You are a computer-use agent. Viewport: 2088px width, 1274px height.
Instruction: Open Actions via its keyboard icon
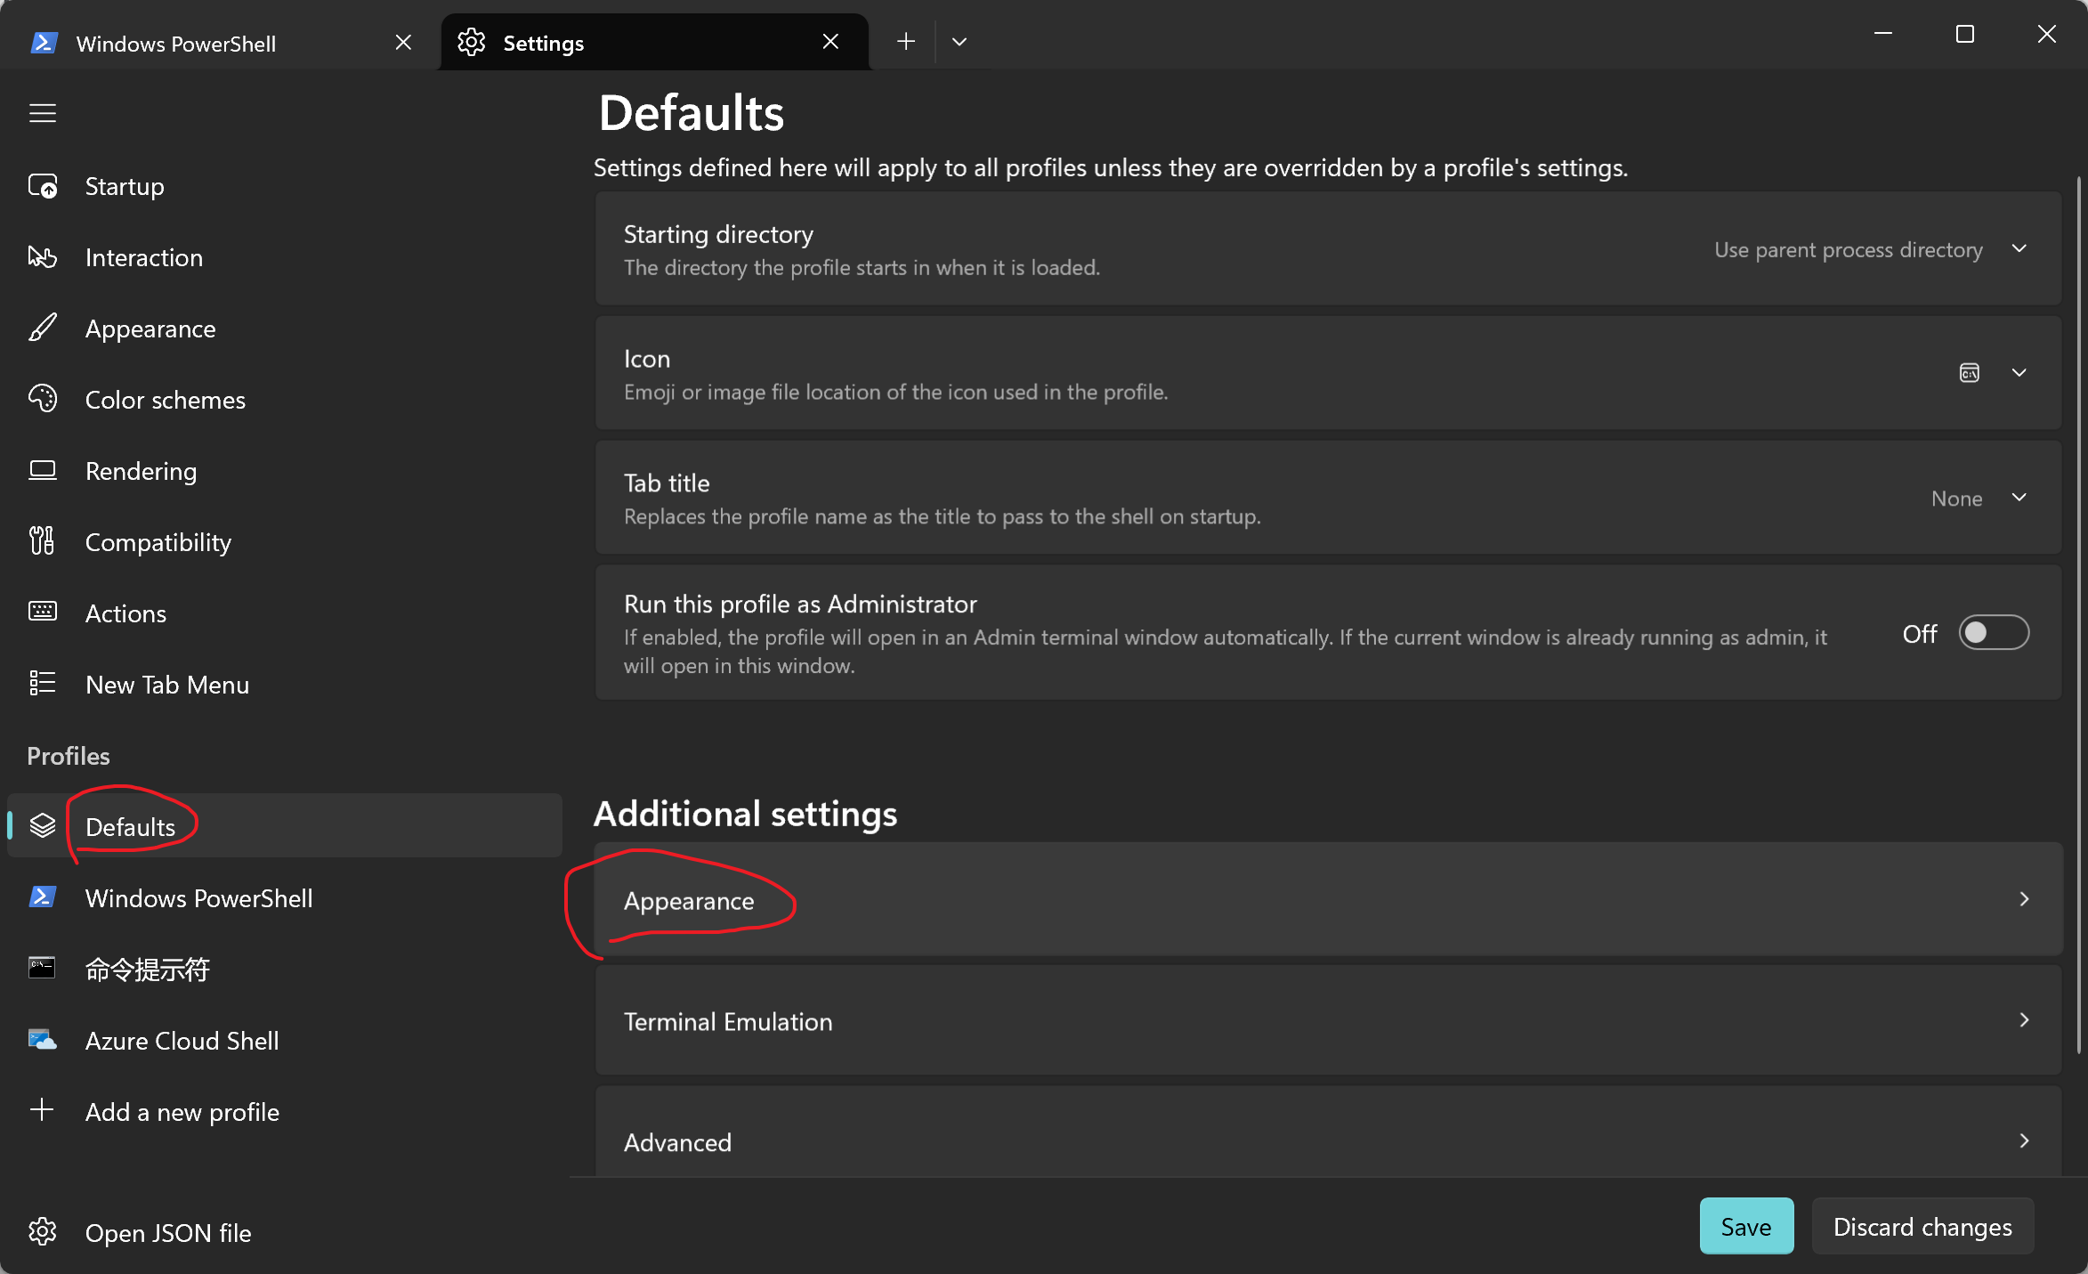pyautogui.click(x=42, y=613)
